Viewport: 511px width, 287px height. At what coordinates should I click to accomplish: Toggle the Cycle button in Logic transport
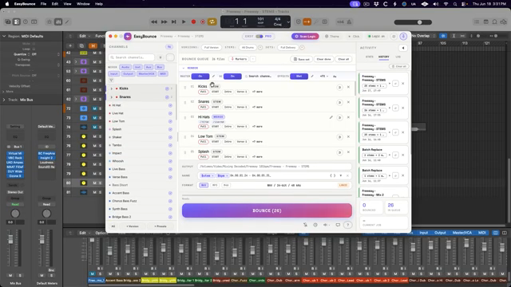point(212,22)
